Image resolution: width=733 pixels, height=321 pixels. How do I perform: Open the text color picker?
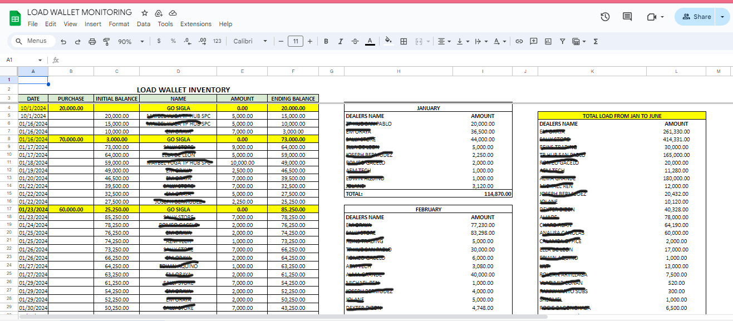pos(370,41)
